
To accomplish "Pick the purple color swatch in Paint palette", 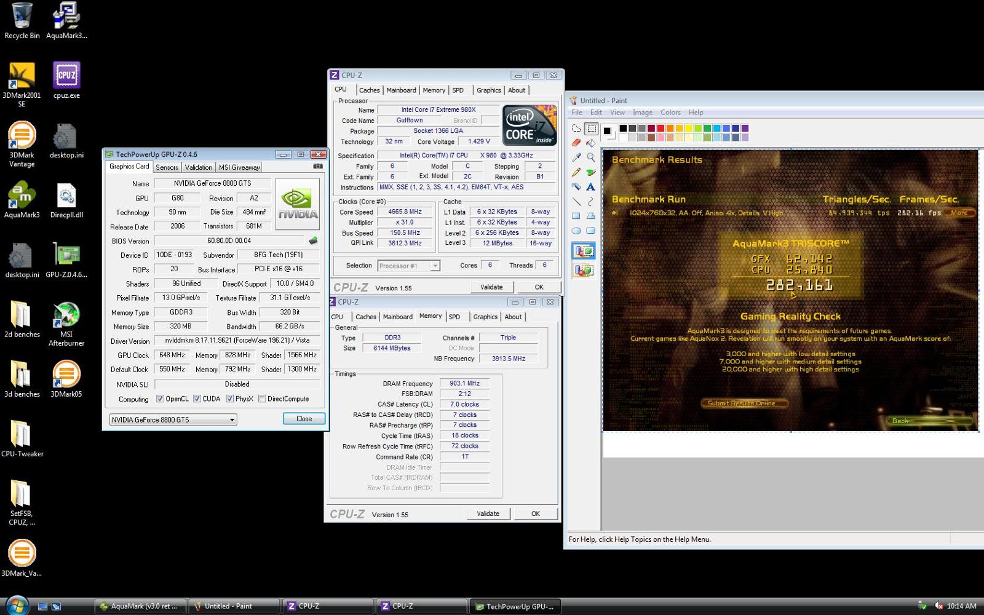I will pos(745,129).
